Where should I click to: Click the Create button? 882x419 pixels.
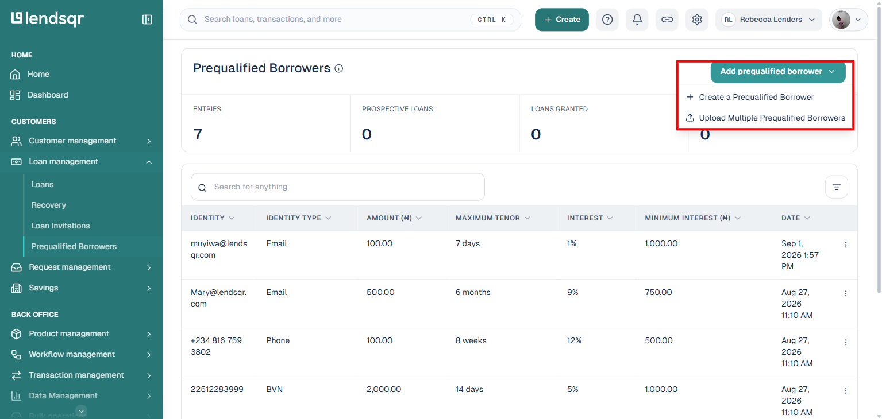(562, 20)
